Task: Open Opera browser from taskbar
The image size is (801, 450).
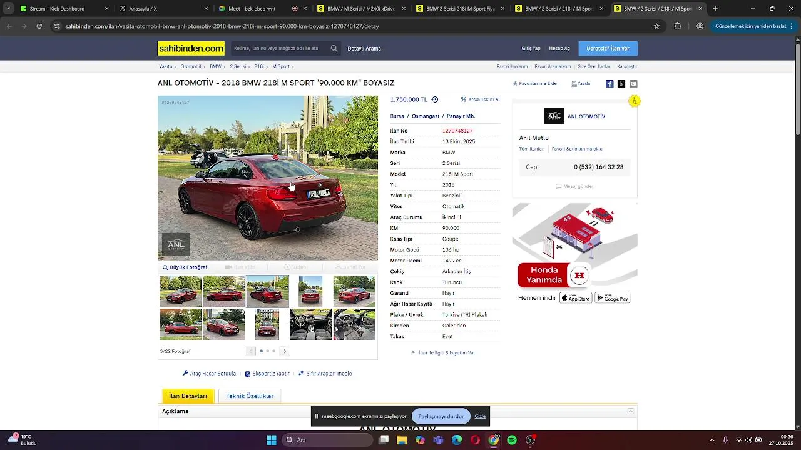Action: point(476,440)
